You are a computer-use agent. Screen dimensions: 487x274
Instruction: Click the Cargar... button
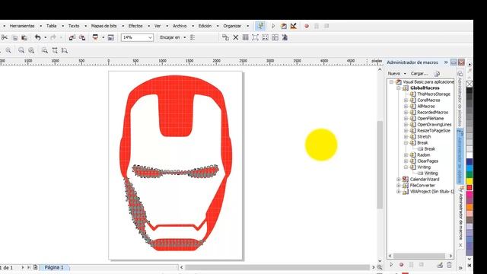[419, 74]
